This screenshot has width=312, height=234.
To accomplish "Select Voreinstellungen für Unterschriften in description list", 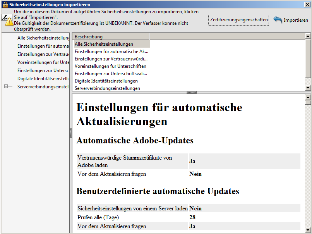I will pyautogui.click(x=110, y=66).
